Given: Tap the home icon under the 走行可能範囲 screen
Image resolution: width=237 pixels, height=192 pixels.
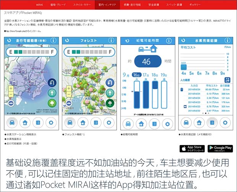Looking at the screenshot, I should pos(24,123).
